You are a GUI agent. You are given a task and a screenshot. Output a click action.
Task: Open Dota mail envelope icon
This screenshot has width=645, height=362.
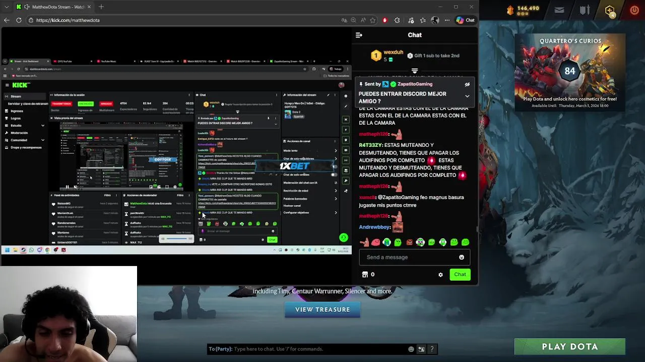559,10
